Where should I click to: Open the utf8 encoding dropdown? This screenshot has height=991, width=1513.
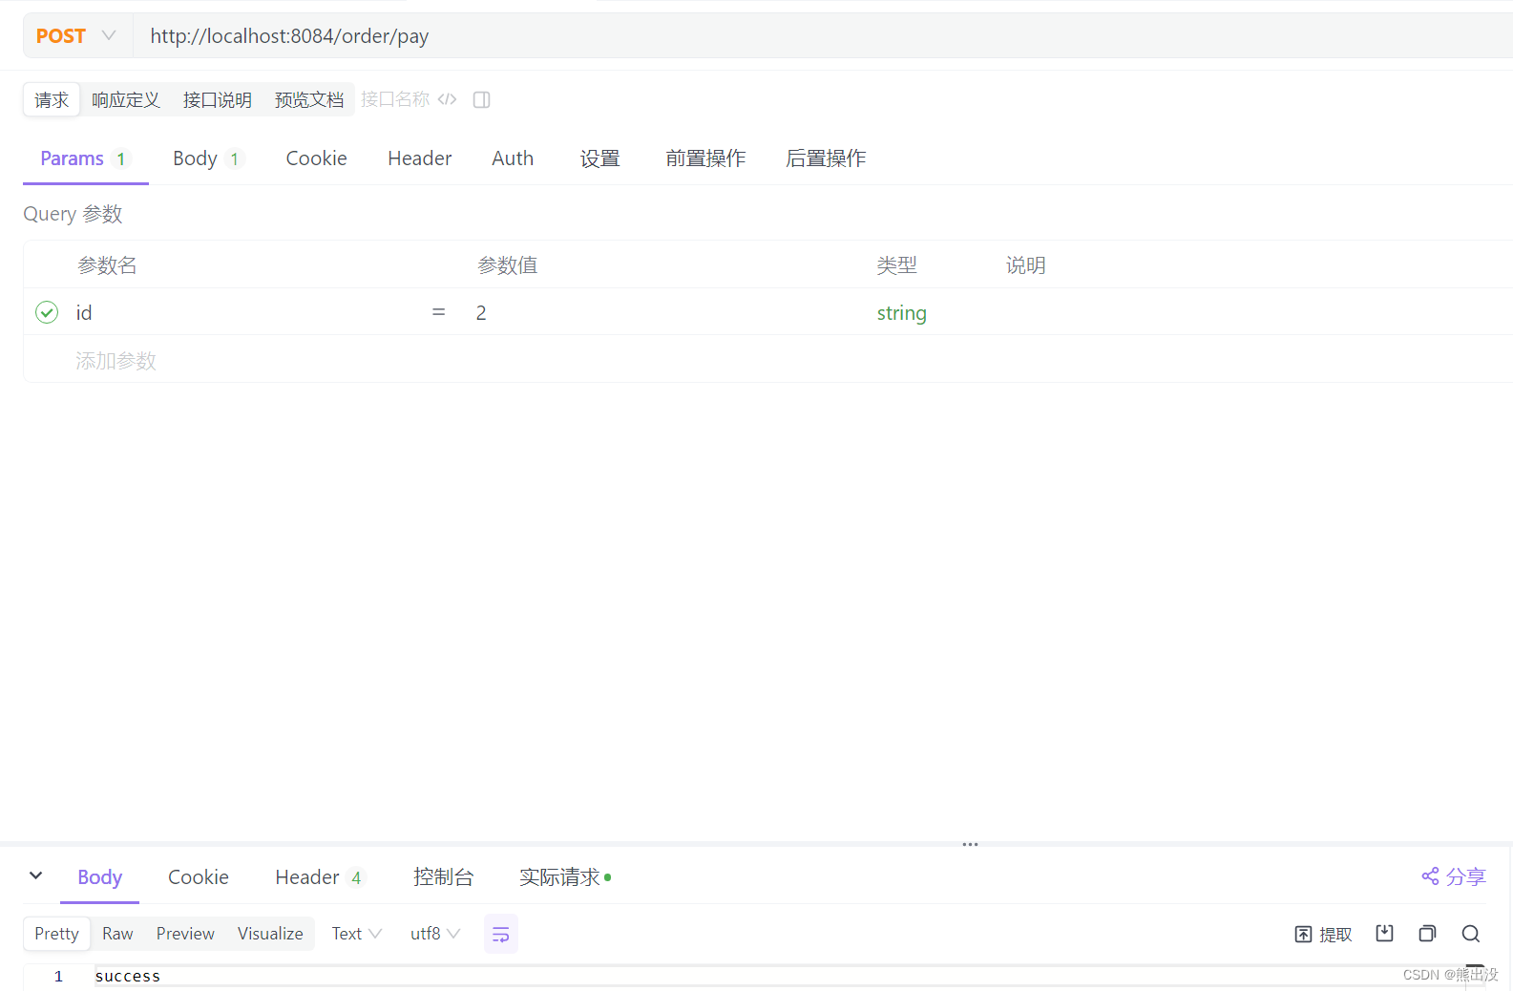coord(435,934)
